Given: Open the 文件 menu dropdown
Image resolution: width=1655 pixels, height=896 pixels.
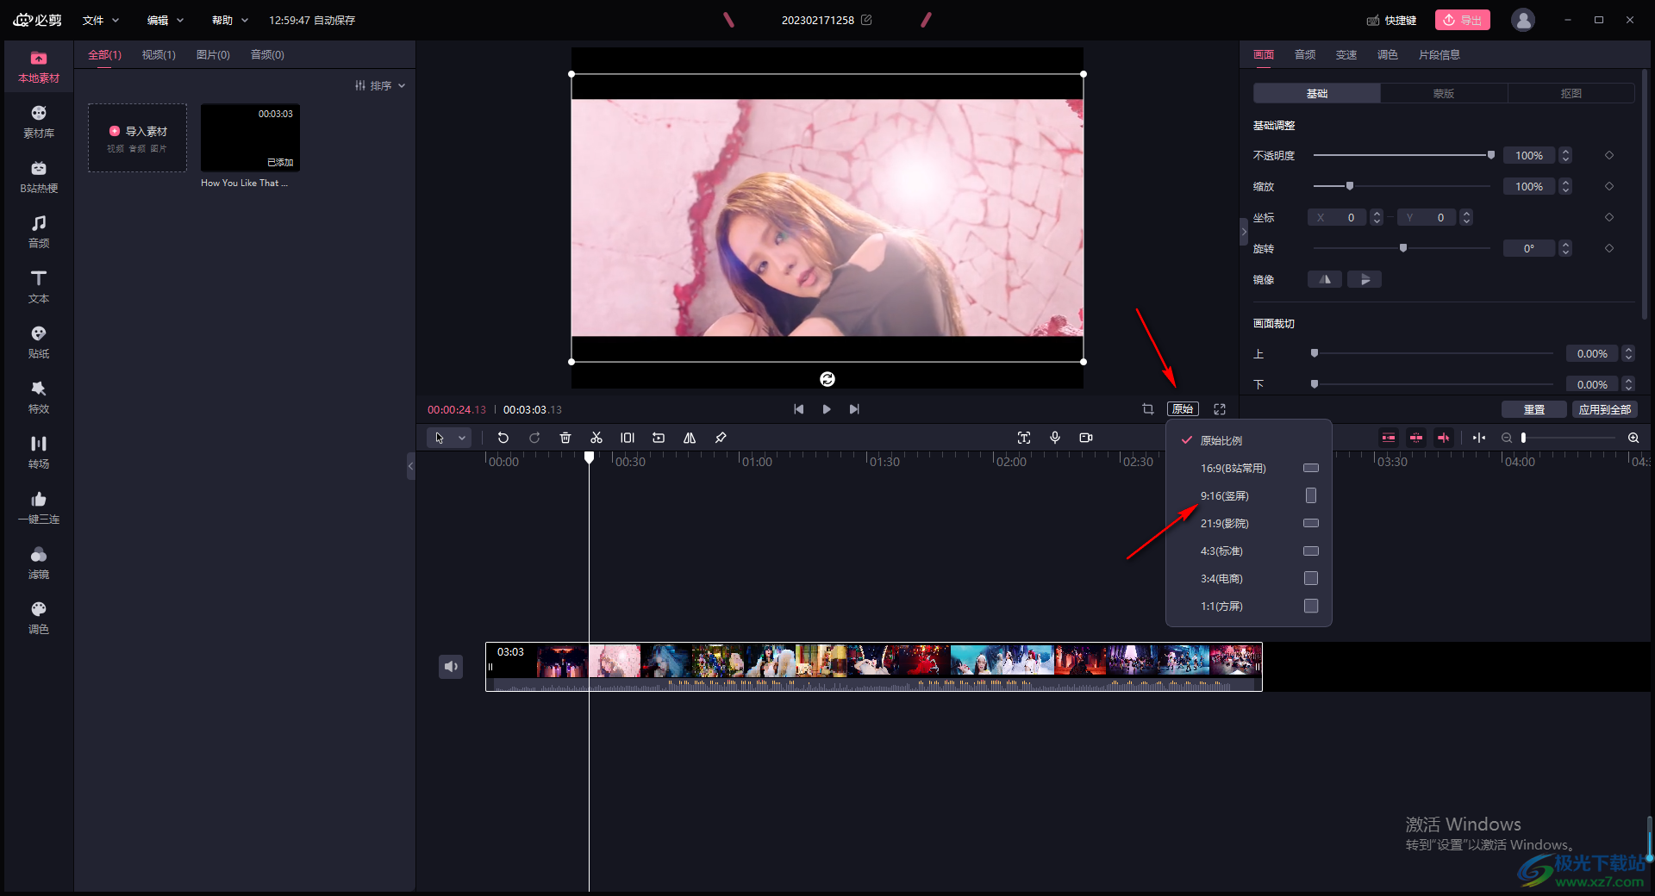Looking at the screenshot, I should [x=101, y=20].
